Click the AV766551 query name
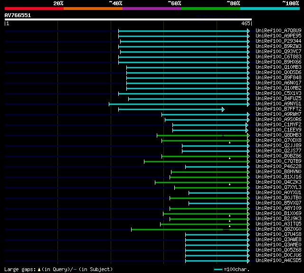This screenshot has width=304, height=273. coord(18,16)
